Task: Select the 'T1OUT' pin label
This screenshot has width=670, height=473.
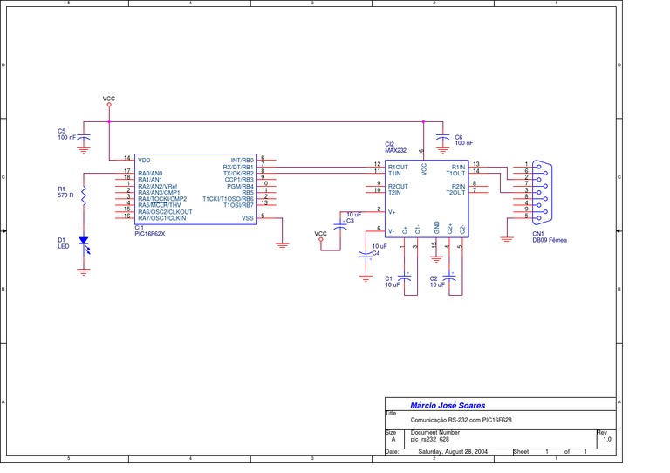Action: 455,174
